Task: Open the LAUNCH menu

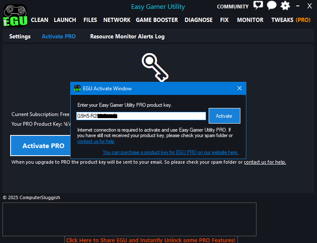Action: click(x=65, y=20)
